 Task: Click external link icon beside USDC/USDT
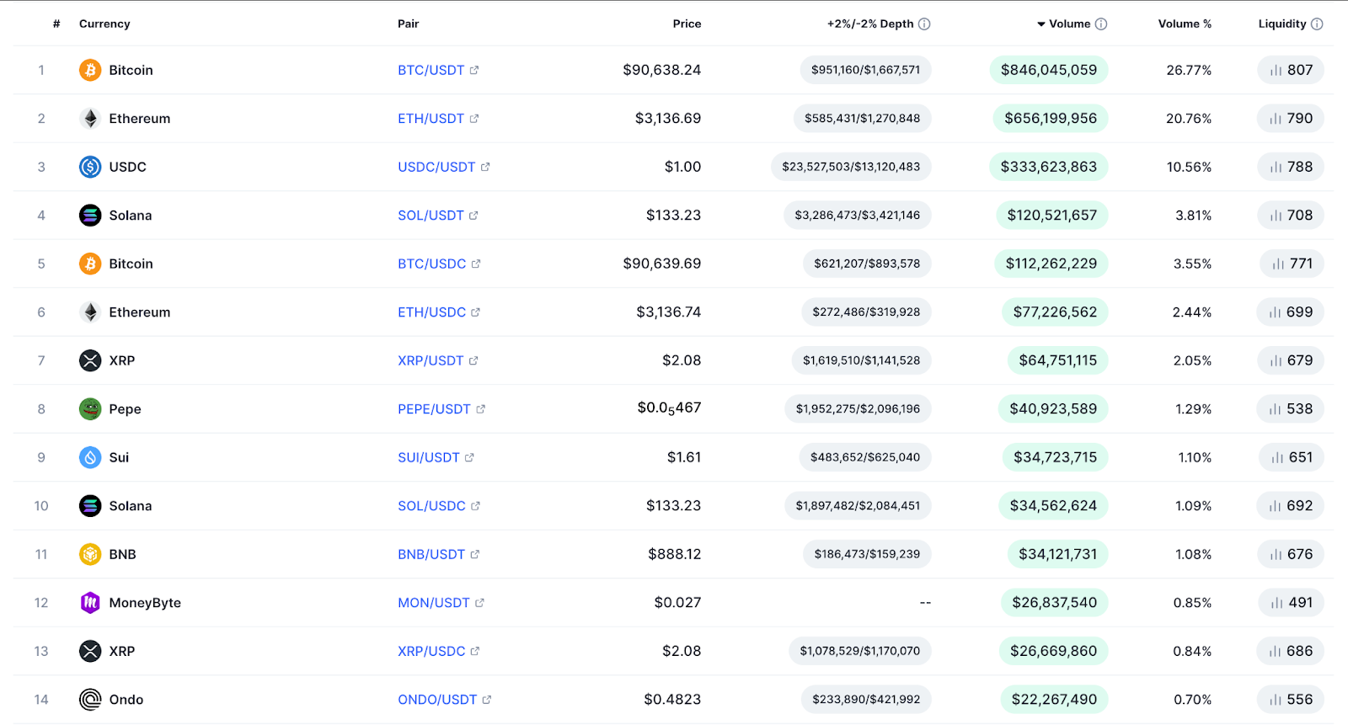485,167
